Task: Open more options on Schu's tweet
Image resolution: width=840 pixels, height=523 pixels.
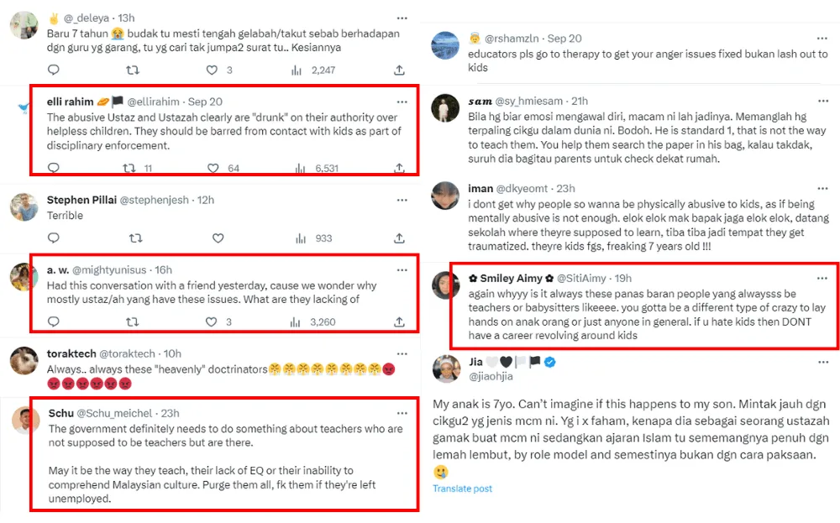Action: click(403, 413)
